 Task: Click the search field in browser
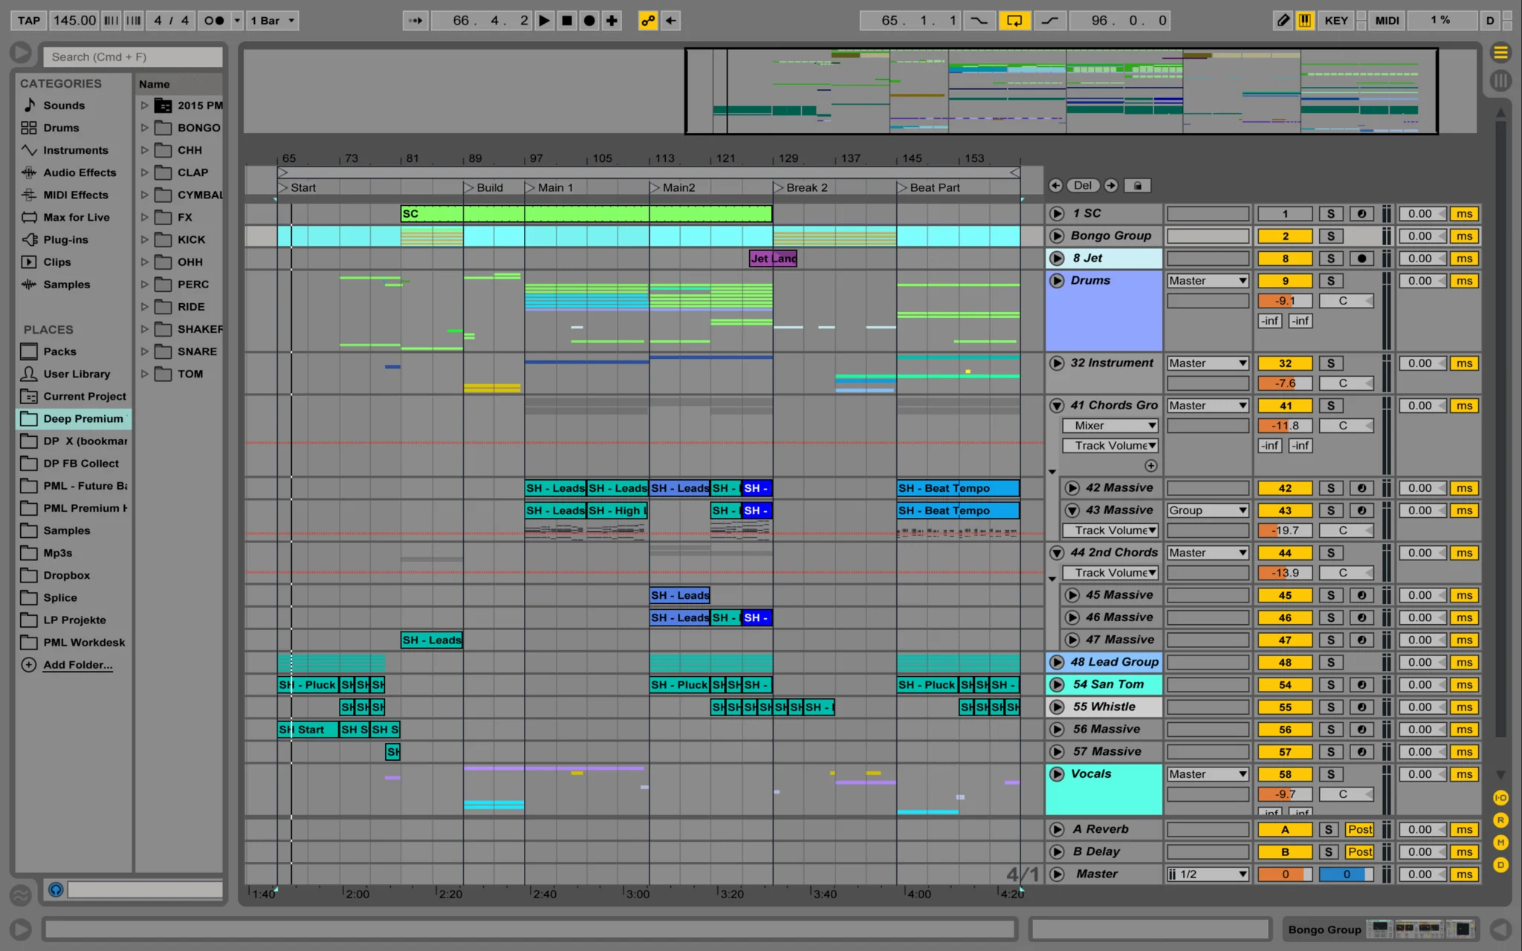click(x=133, y=56)
